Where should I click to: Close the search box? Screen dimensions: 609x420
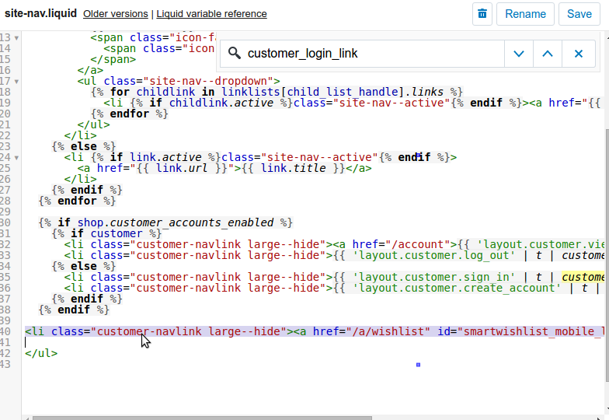point(578,54)
